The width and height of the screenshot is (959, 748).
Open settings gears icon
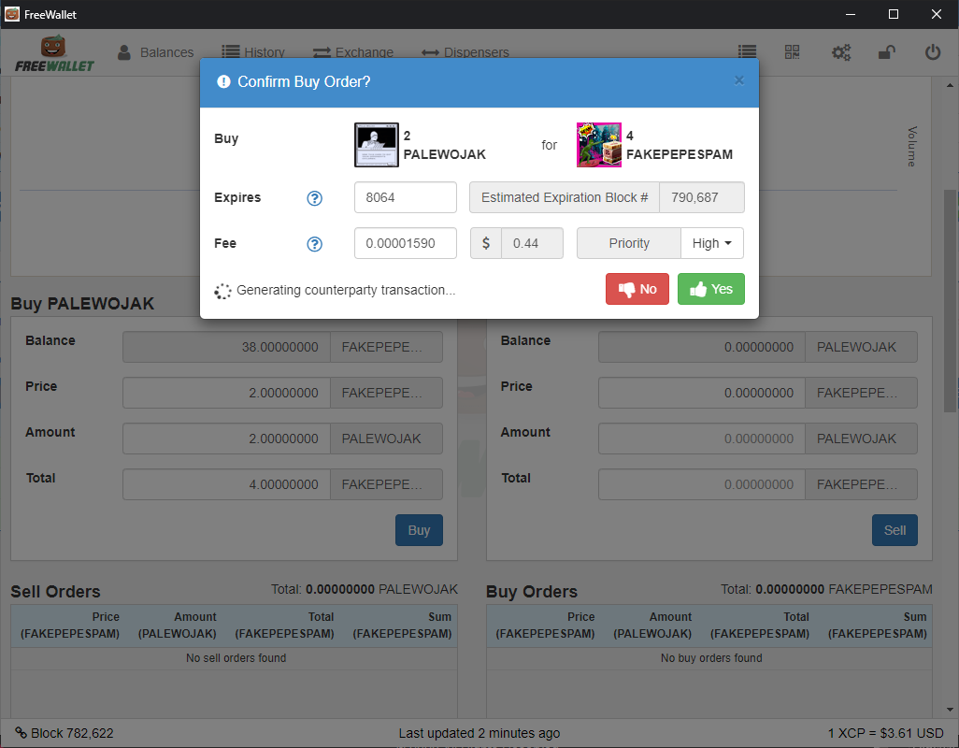[841, 52]
